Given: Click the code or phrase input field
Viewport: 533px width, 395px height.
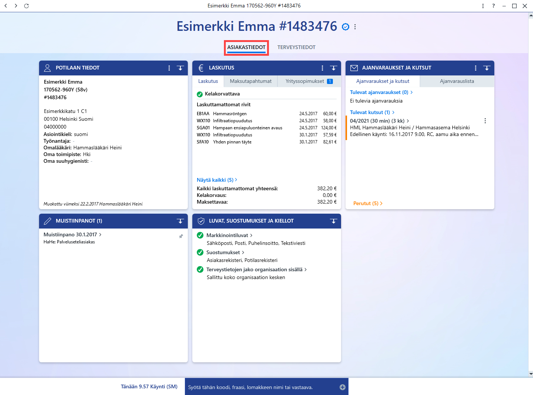Looking at the screenshot, I should tap(262, 387).
